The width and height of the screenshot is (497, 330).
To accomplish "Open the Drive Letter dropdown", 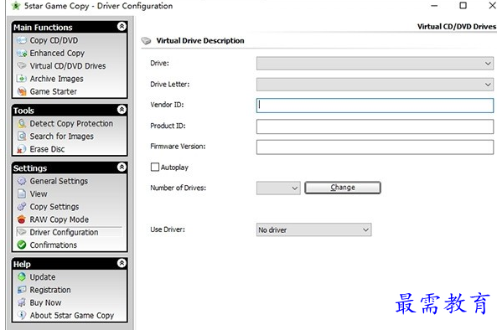I will (x=375, y=85).
